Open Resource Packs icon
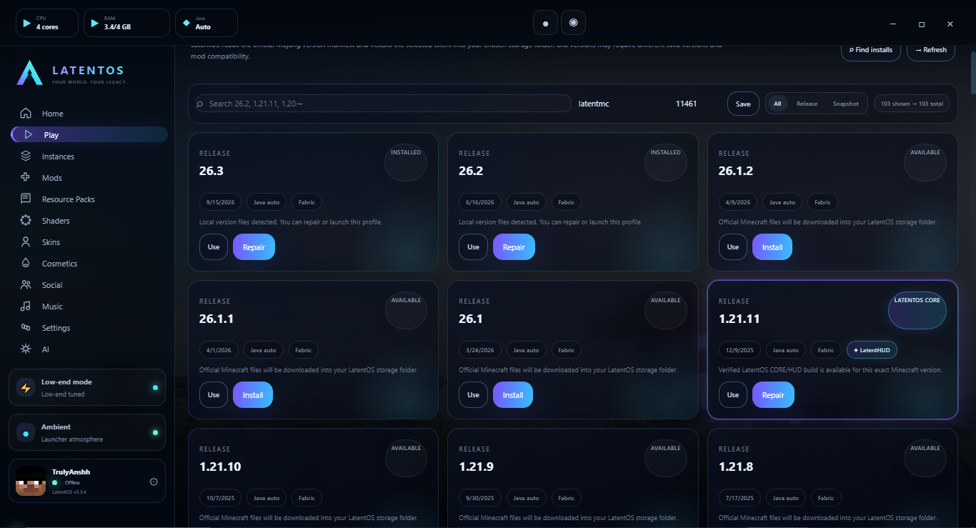This screenshot has width=976, height=528. click(x=26, y=199)
